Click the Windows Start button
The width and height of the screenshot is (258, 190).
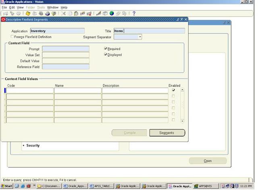tap(6, 186)
